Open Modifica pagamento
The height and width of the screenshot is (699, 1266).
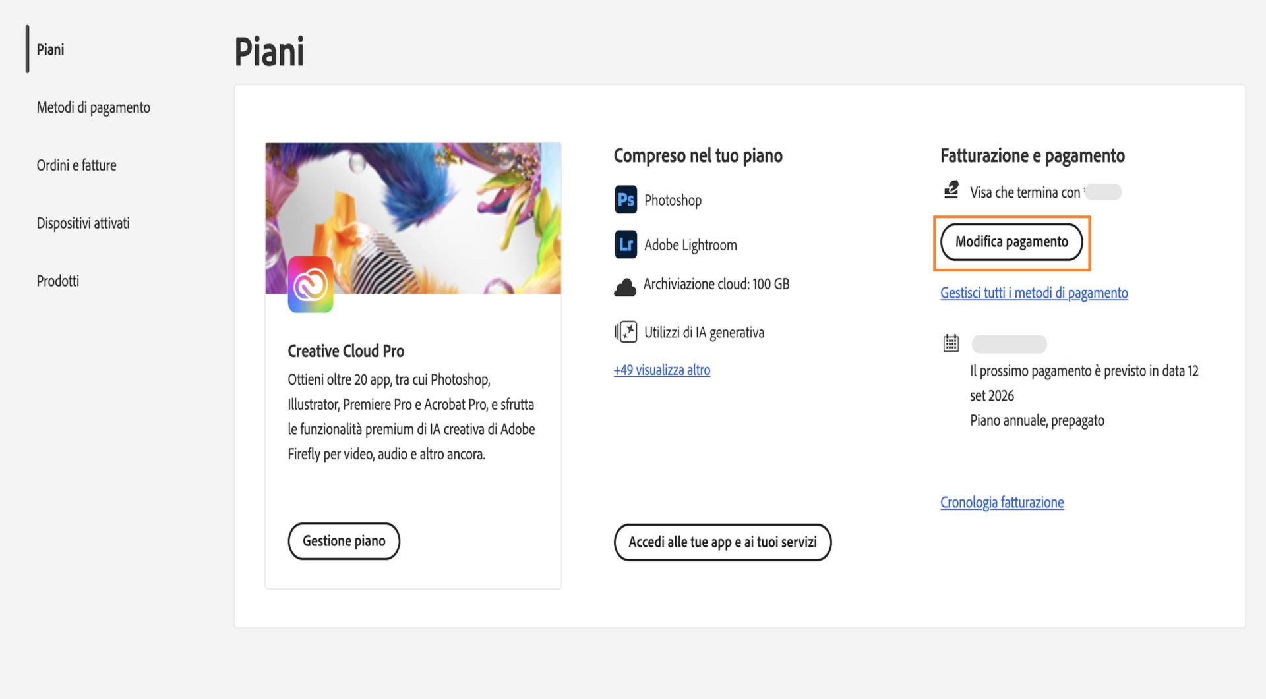pos(1011,242)
